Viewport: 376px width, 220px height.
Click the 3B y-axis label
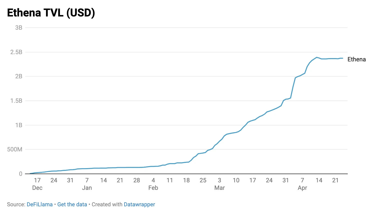pos(19,28)
